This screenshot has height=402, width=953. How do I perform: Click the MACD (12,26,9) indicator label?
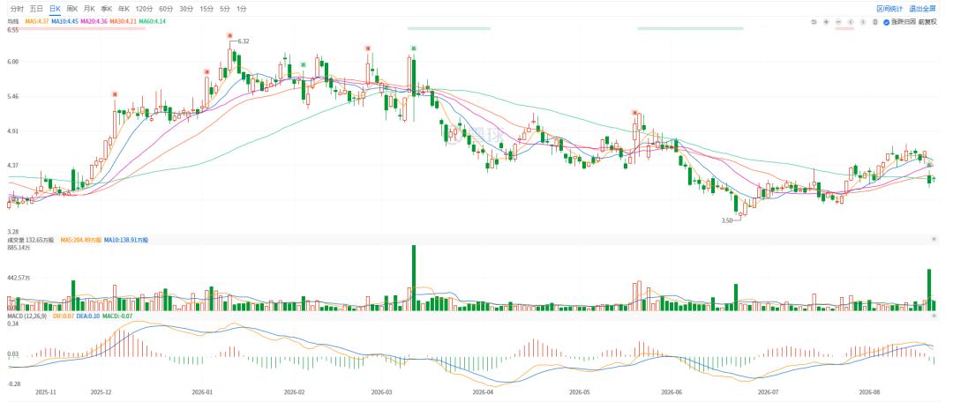(x=27, y=316)
